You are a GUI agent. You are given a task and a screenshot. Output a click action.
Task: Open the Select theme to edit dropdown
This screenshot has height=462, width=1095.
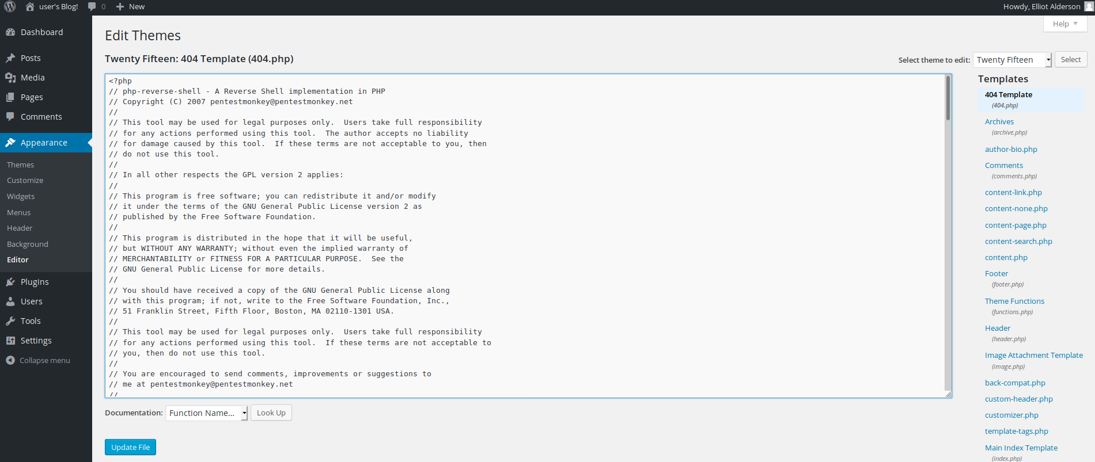click(1012, 60)
